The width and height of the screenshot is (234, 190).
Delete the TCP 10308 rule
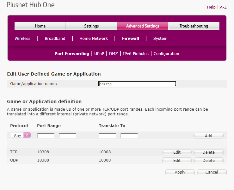click(x=208, y=152)
